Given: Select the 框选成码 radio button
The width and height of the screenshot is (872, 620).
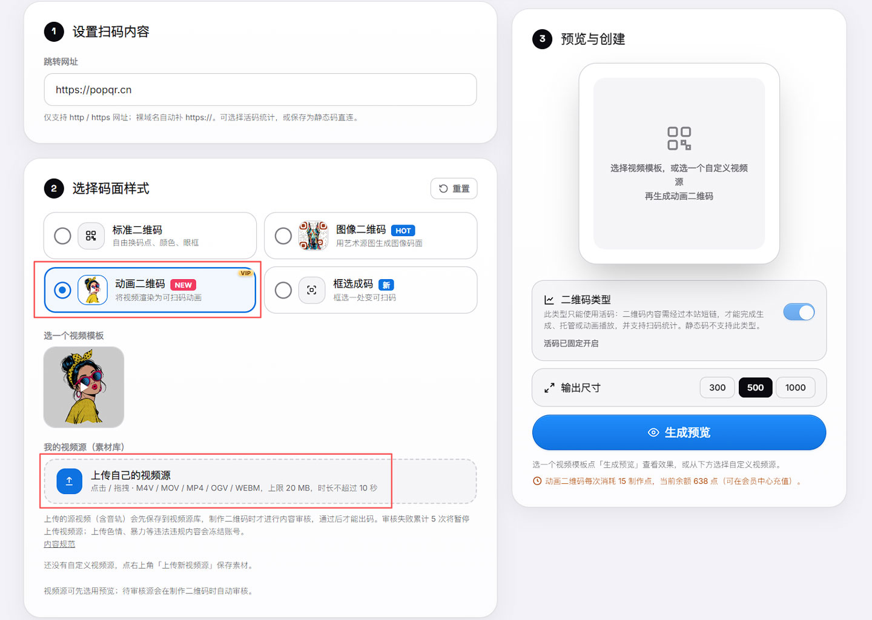Looking at the screenshot, I should coord(283,290).
